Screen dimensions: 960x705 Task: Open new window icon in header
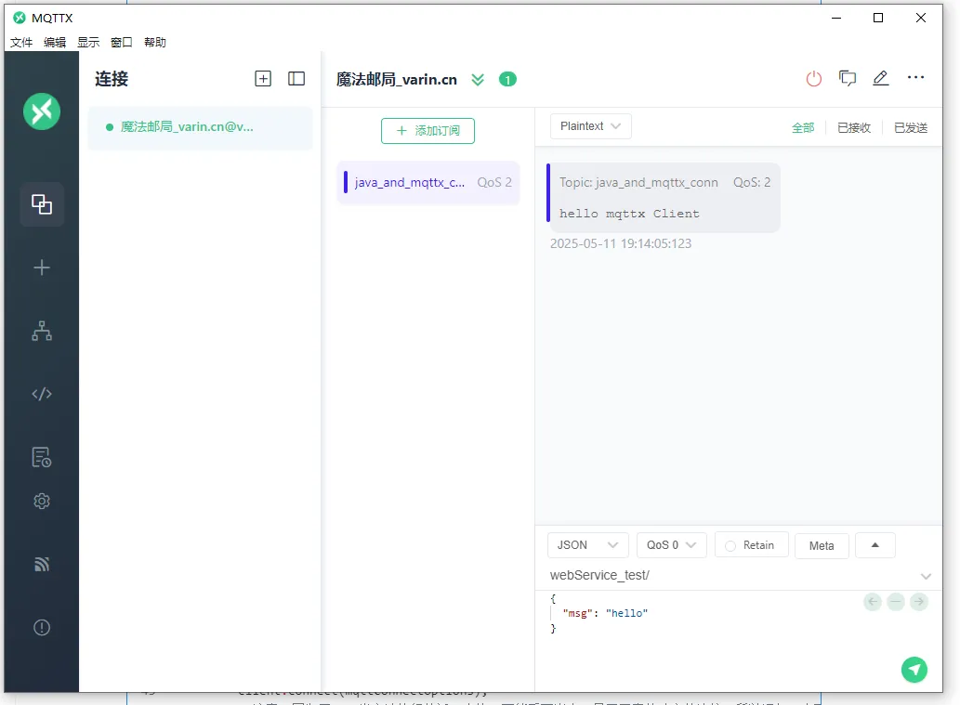848,78
